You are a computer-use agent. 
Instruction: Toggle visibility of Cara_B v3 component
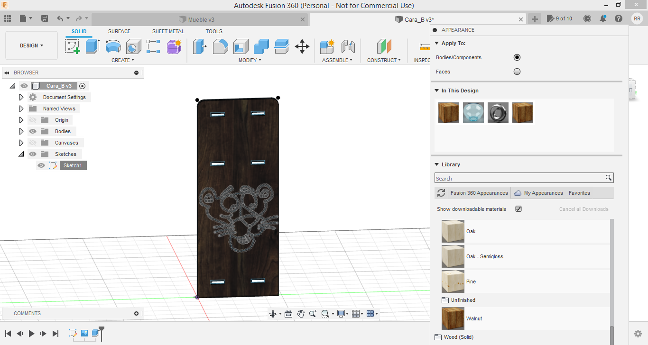(x=24, y=86)
